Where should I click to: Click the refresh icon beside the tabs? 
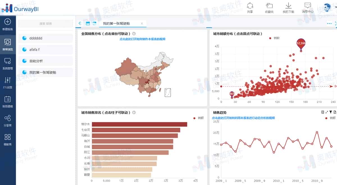click(x=94, y=23)
